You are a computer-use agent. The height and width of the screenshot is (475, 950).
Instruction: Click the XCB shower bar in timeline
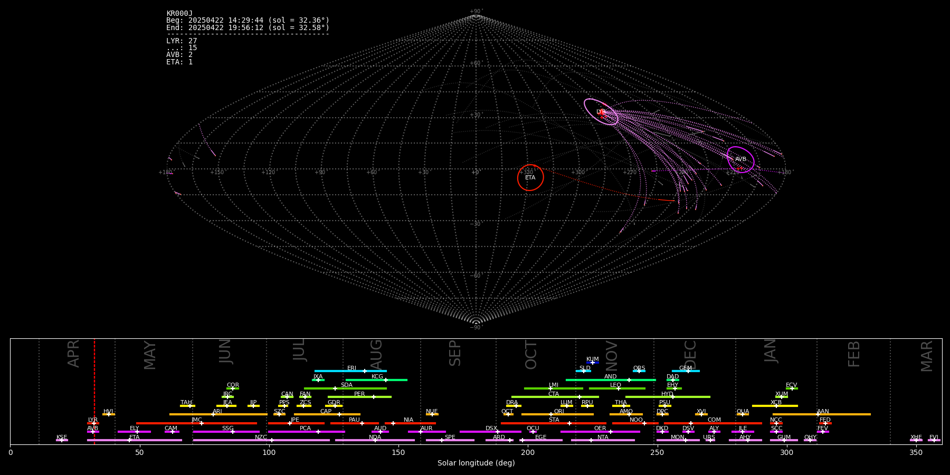click(x=775, y=406)
